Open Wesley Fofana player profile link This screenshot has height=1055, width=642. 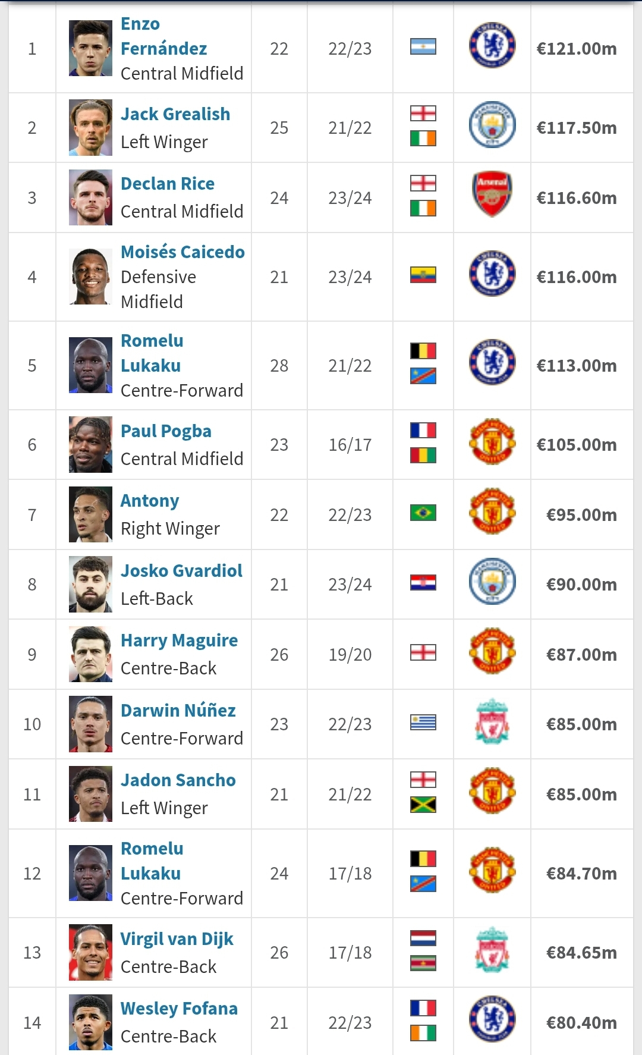click(x=179, y=1009)
